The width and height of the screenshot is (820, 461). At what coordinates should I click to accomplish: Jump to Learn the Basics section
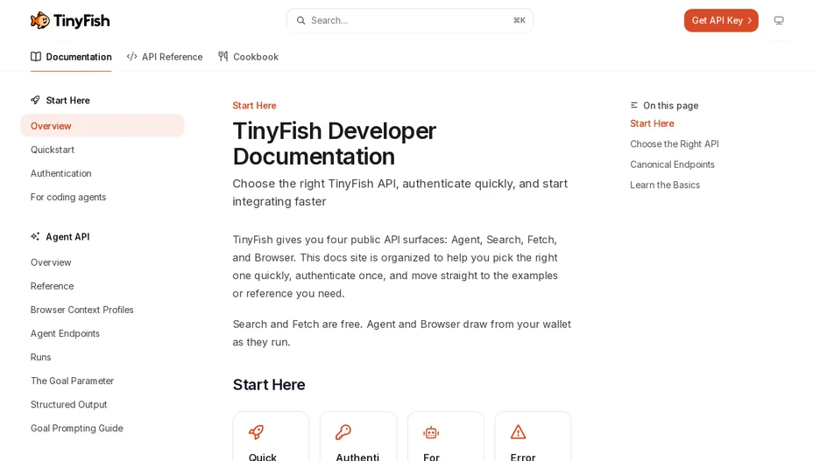point(665,185)
